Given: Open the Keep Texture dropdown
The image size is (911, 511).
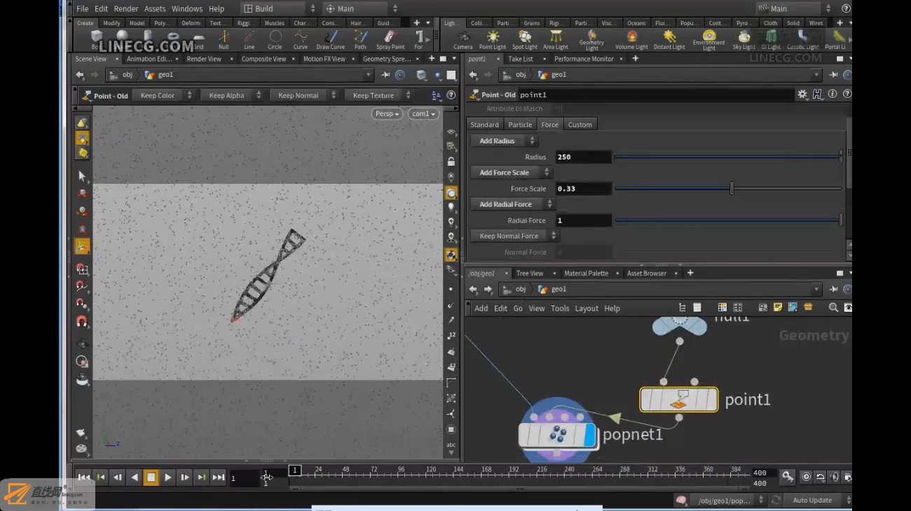Looking at the screenshot, I should click(x=381, y=95).
